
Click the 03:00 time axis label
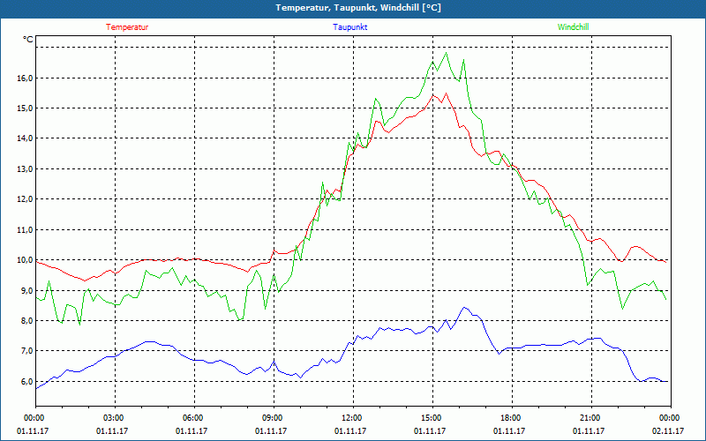(x=116, y=418)
